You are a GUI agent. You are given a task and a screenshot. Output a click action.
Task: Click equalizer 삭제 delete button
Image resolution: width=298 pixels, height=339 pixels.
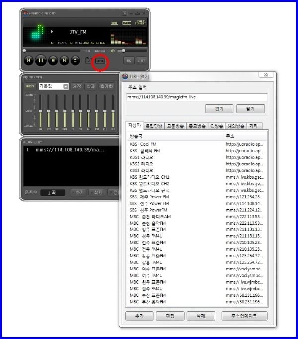tap(91, 86)
